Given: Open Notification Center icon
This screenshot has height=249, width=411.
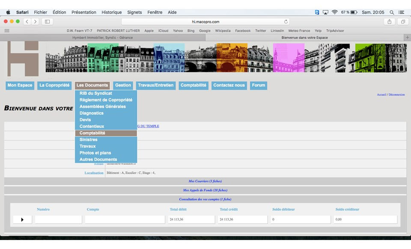Looking at the screenshot, I should (x=401, y=12).
